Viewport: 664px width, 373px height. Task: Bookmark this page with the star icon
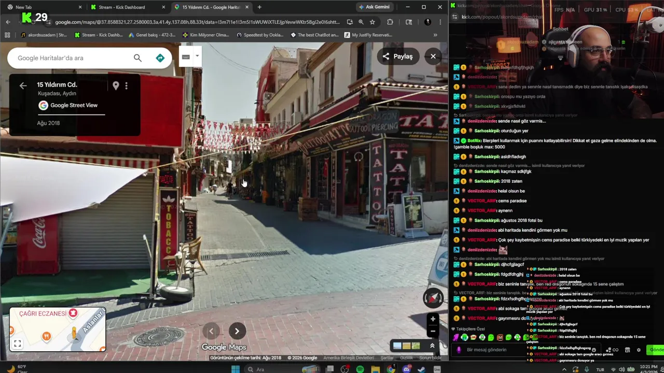[x=372, y=22]
